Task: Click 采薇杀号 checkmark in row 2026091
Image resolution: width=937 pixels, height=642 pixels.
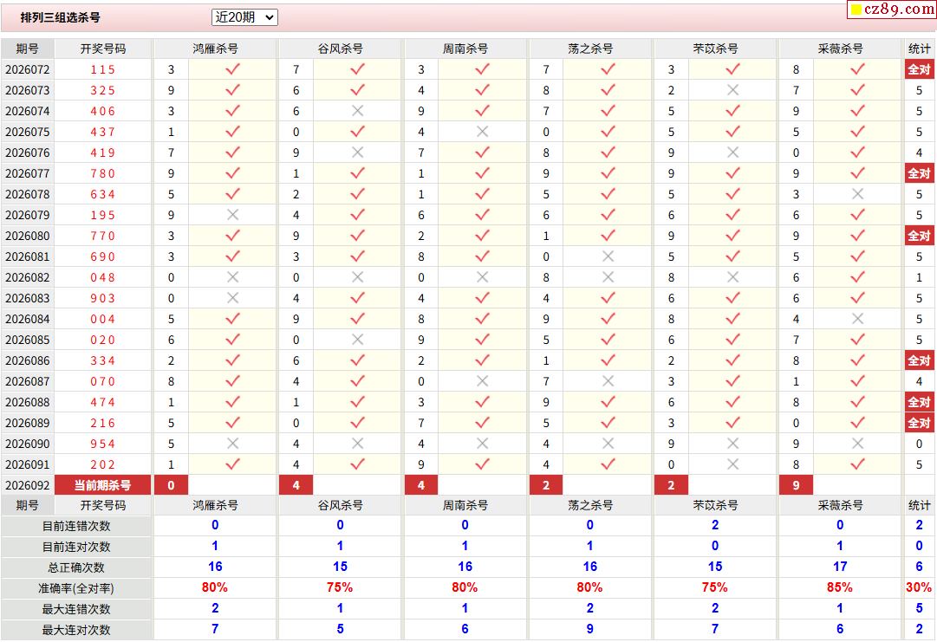Action: 857,464
